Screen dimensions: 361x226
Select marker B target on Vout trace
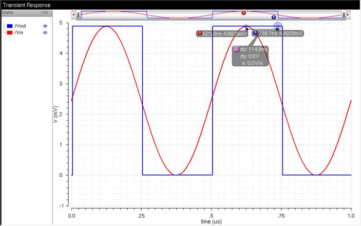[278, 26]
